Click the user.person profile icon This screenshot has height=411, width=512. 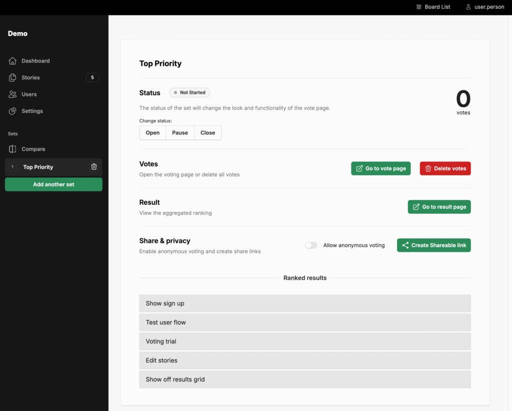(468, 7)
